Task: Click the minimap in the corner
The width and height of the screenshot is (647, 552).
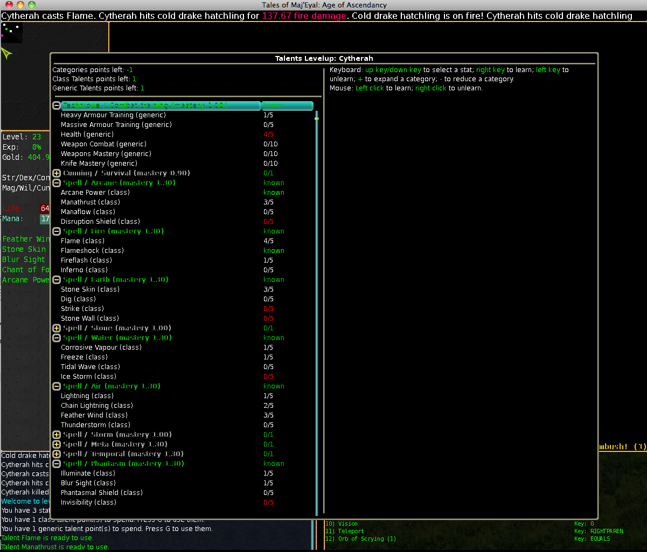Action: (12, 33)
